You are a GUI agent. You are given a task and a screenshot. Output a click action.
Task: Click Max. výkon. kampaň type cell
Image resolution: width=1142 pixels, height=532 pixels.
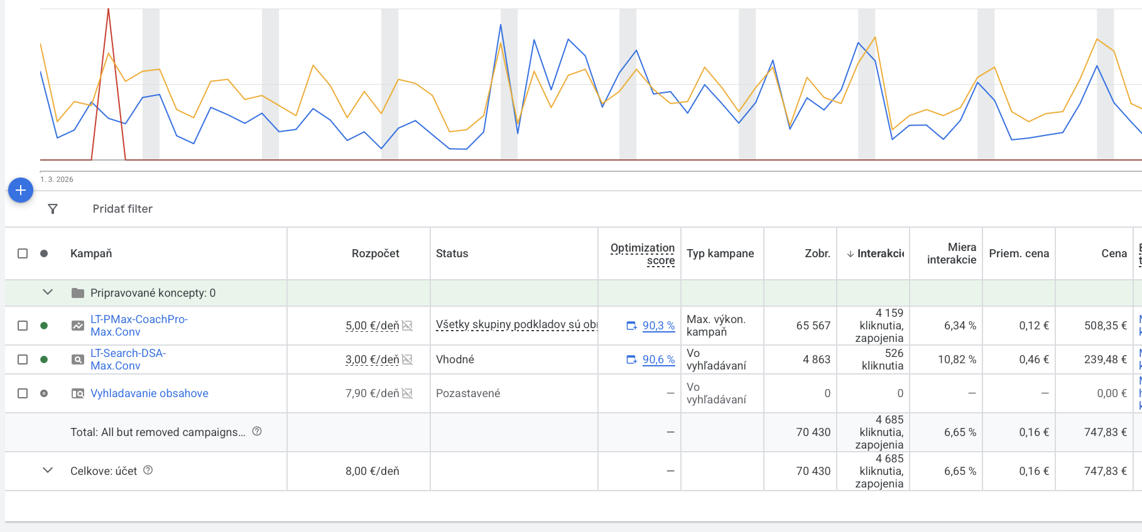coord(716,326)
